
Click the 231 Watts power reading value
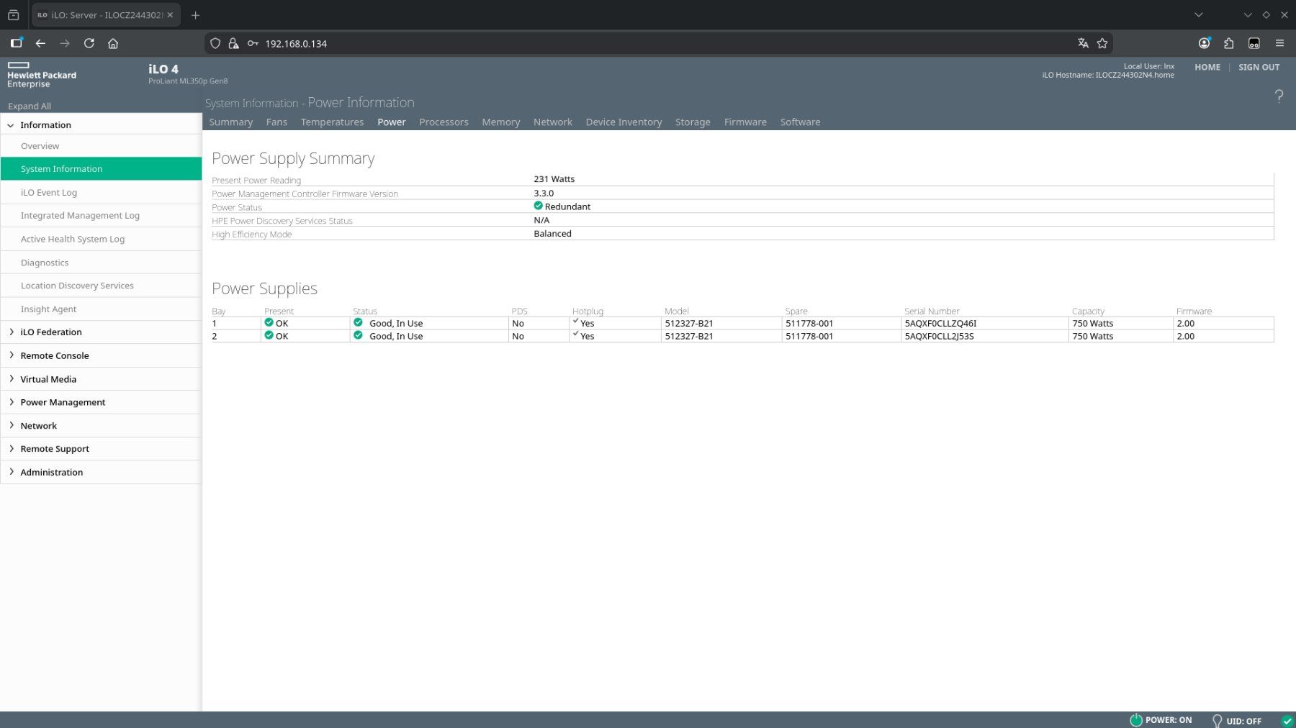(554, 179)
